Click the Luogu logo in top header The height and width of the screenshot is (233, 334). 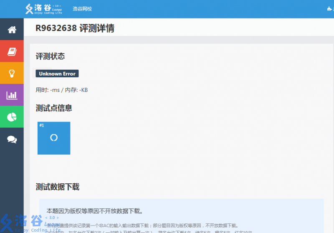coord(43,9)
